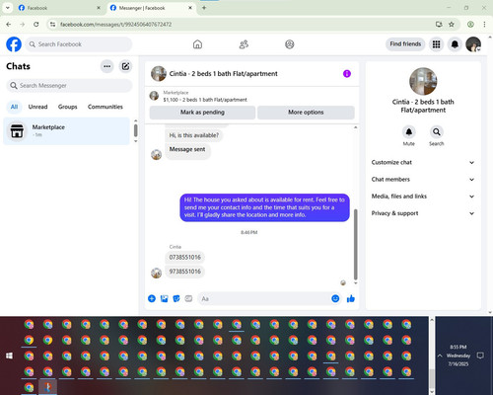The image size is (493, 395).
Task: Choose a sticker icon in composer
Action: point(176,298)
